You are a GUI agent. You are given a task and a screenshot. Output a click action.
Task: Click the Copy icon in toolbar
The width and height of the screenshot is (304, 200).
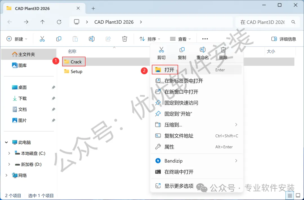[x=59, y=39]
